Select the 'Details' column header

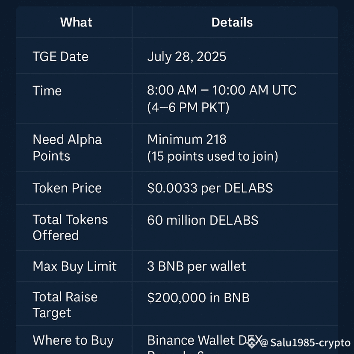coord(232,22)
